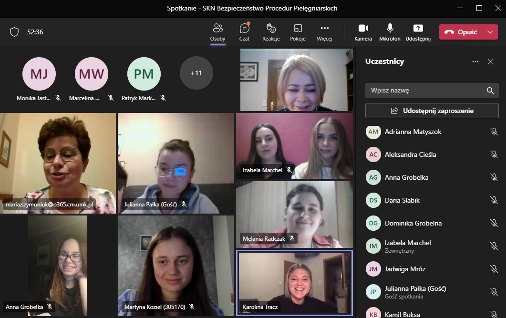Close the Uczestnicy panel
Image resolution: width=506 pixels, height=318 pixels.
[491, 62]
